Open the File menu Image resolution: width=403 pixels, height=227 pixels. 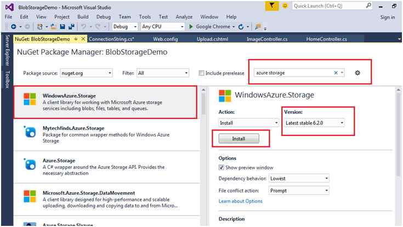click(x=8, y=16)
